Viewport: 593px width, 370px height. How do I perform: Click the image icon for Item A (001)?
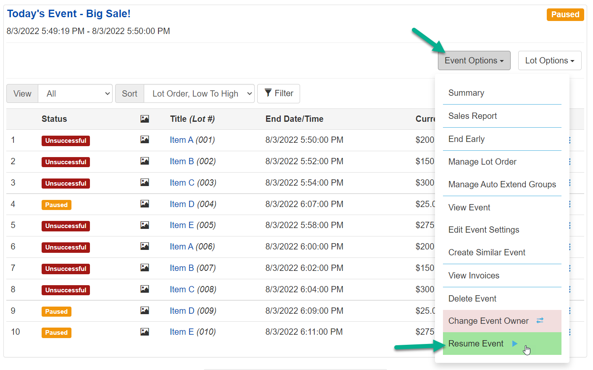[145, 139]
